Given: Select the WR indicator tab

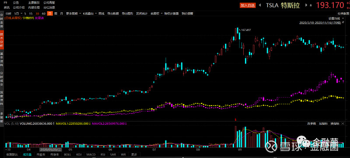Looking at the screenshot, I should pyautogui.click(x=123, y=154).
